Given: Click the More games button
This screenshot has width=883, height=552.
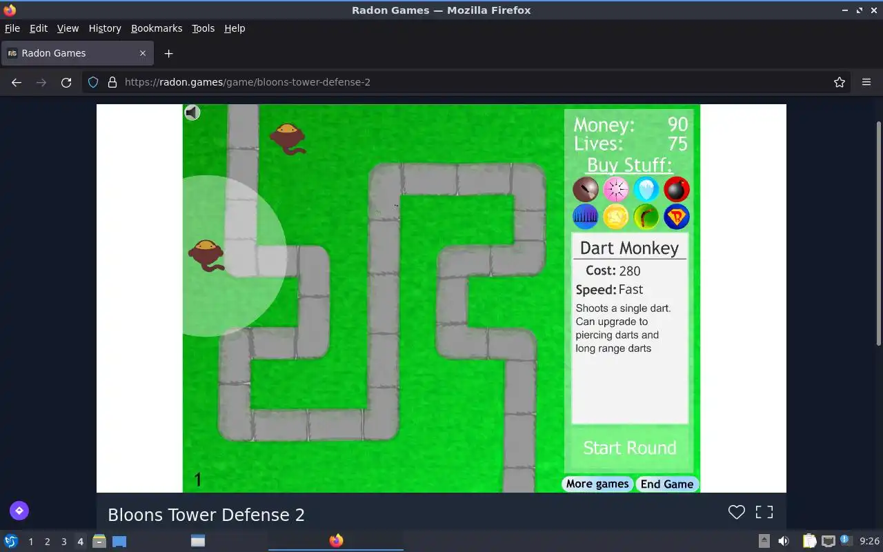Looking at the screenshot, I should (597, 484).
